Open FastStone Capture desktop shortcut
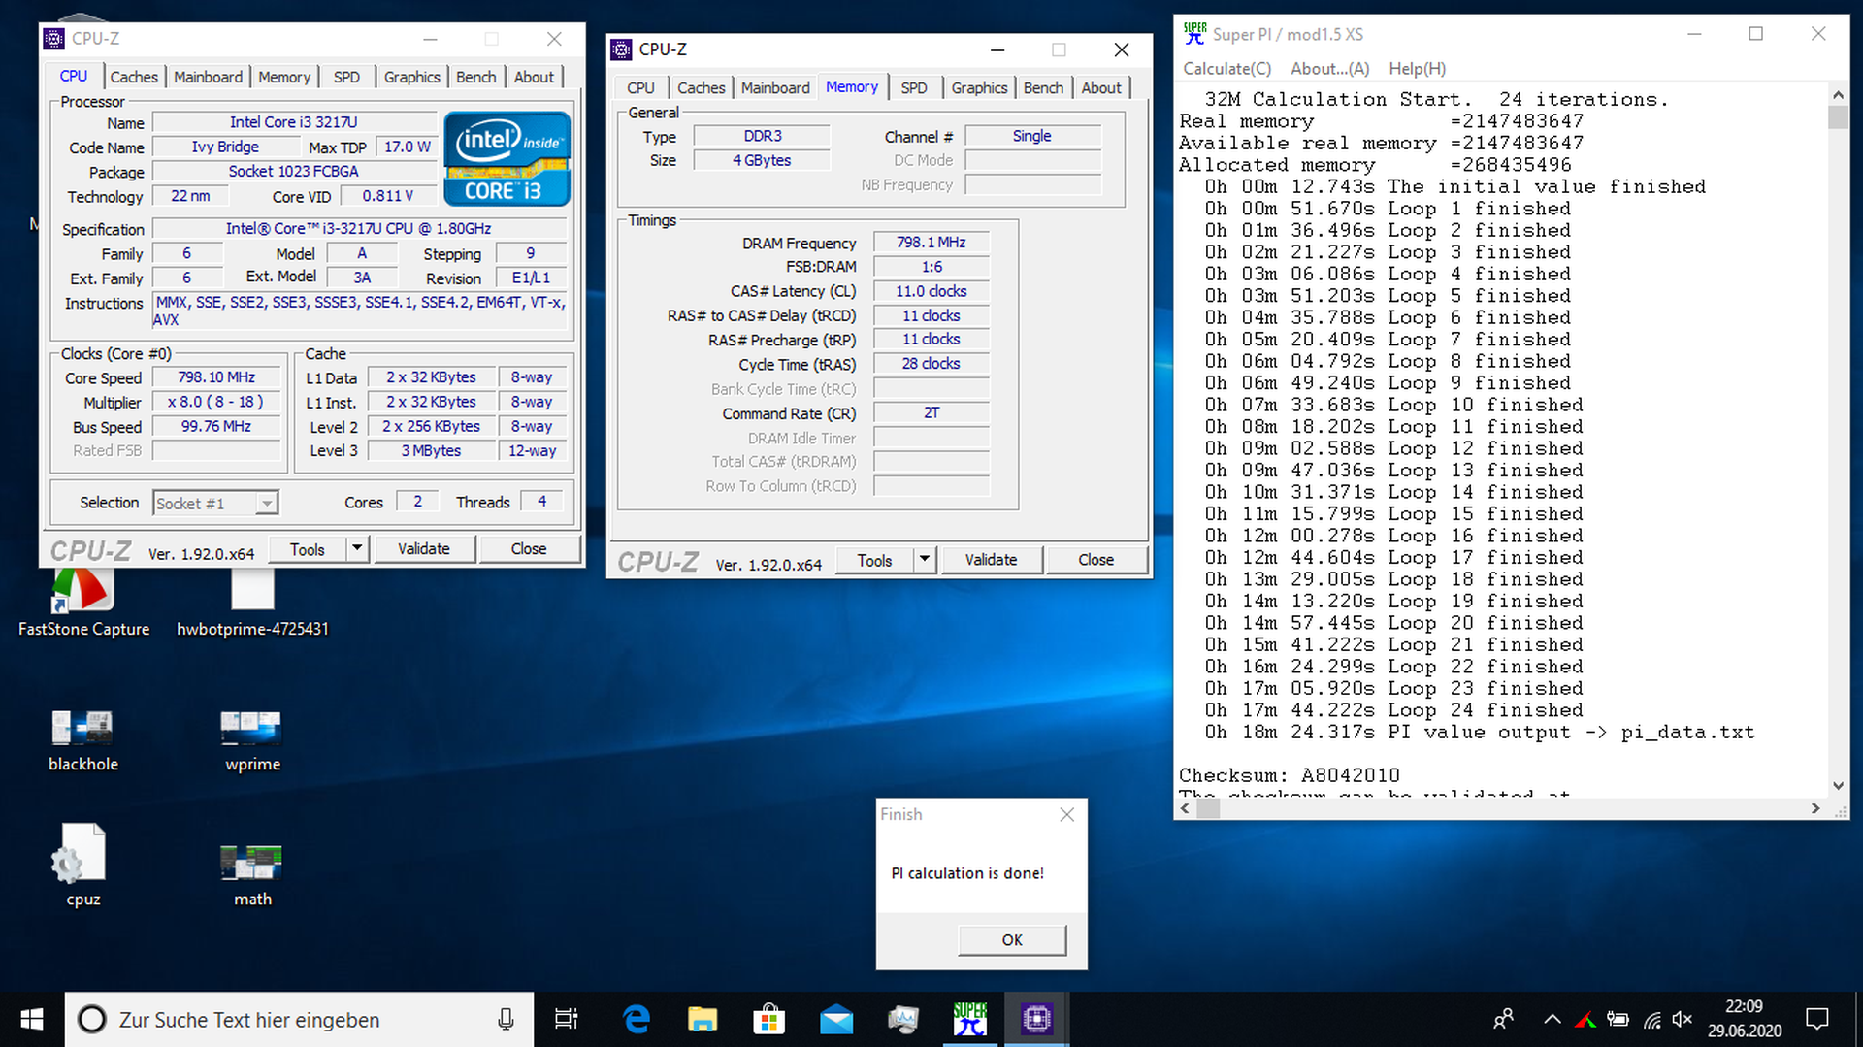1863x1047 pixels. (x=83, y=602)
